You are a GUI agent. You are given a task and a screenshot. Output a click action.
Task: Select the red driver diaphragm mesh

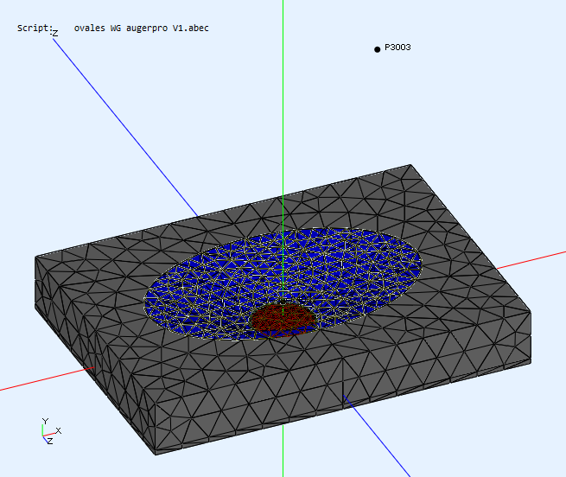tap(283, 320)
